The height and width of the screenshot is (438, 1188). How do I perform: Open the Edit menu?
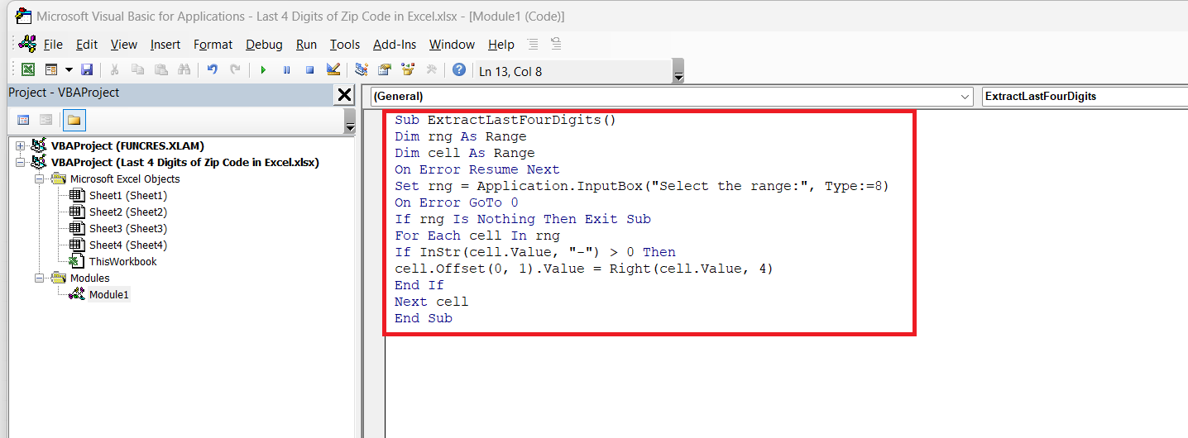87,45
